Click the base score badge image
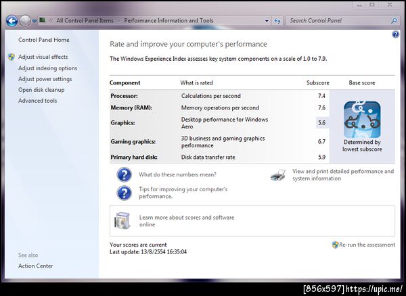Screen dimensions: 406x296 tap(362, 119)
